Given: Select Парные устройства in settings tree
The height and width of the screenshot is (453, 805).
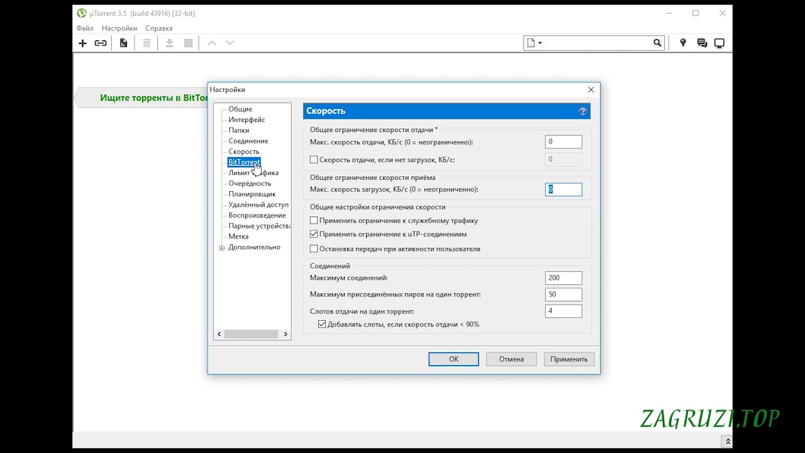Looking at the screenshot, I should point(259,226).
